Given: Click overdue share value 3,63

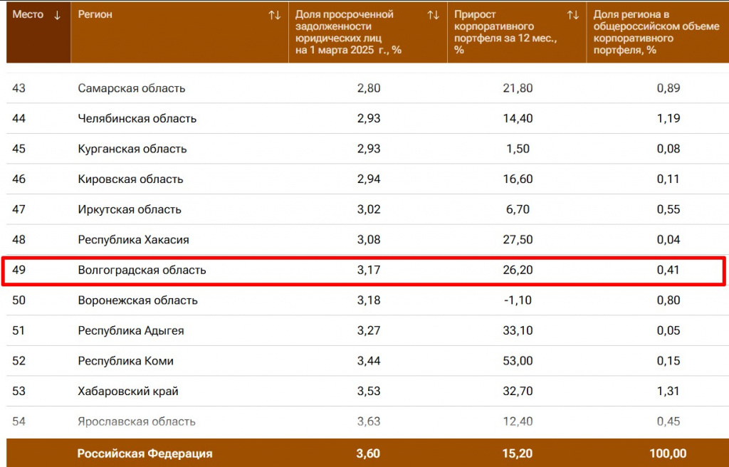Looking at the screenshot, I should (x=369, y=421).
